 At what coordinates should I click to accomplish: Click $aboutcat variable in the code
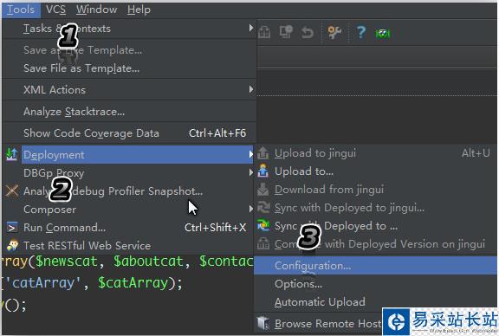[148, 262]
